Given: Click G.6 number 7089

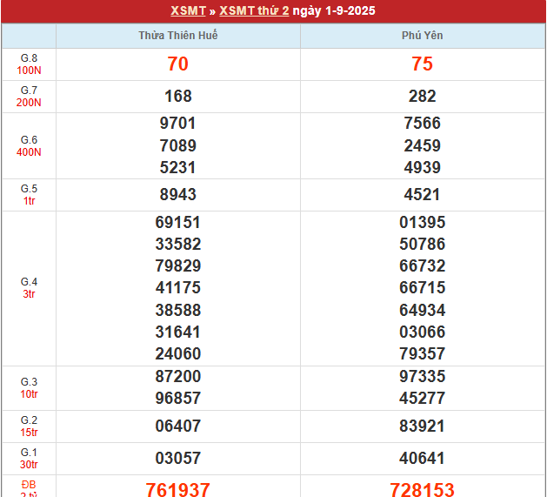Looking at the screenshot, I should pos(178,145).
